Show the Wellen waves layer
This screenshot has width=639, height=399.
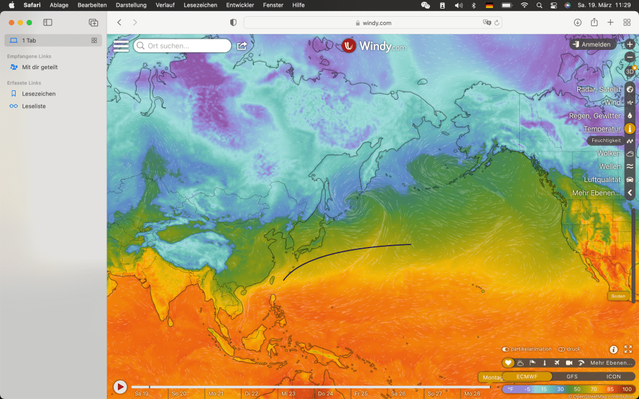point(630,166)
